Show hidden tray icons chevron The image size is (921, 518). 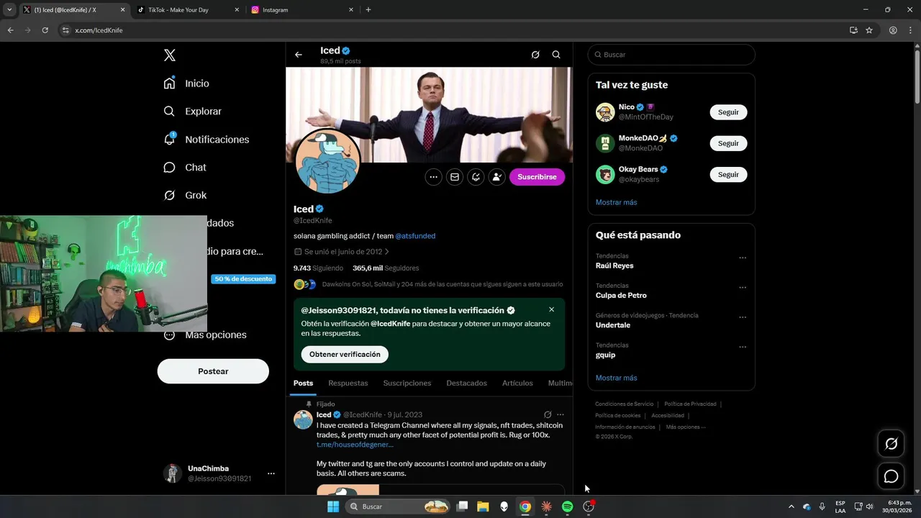point(791,506)
